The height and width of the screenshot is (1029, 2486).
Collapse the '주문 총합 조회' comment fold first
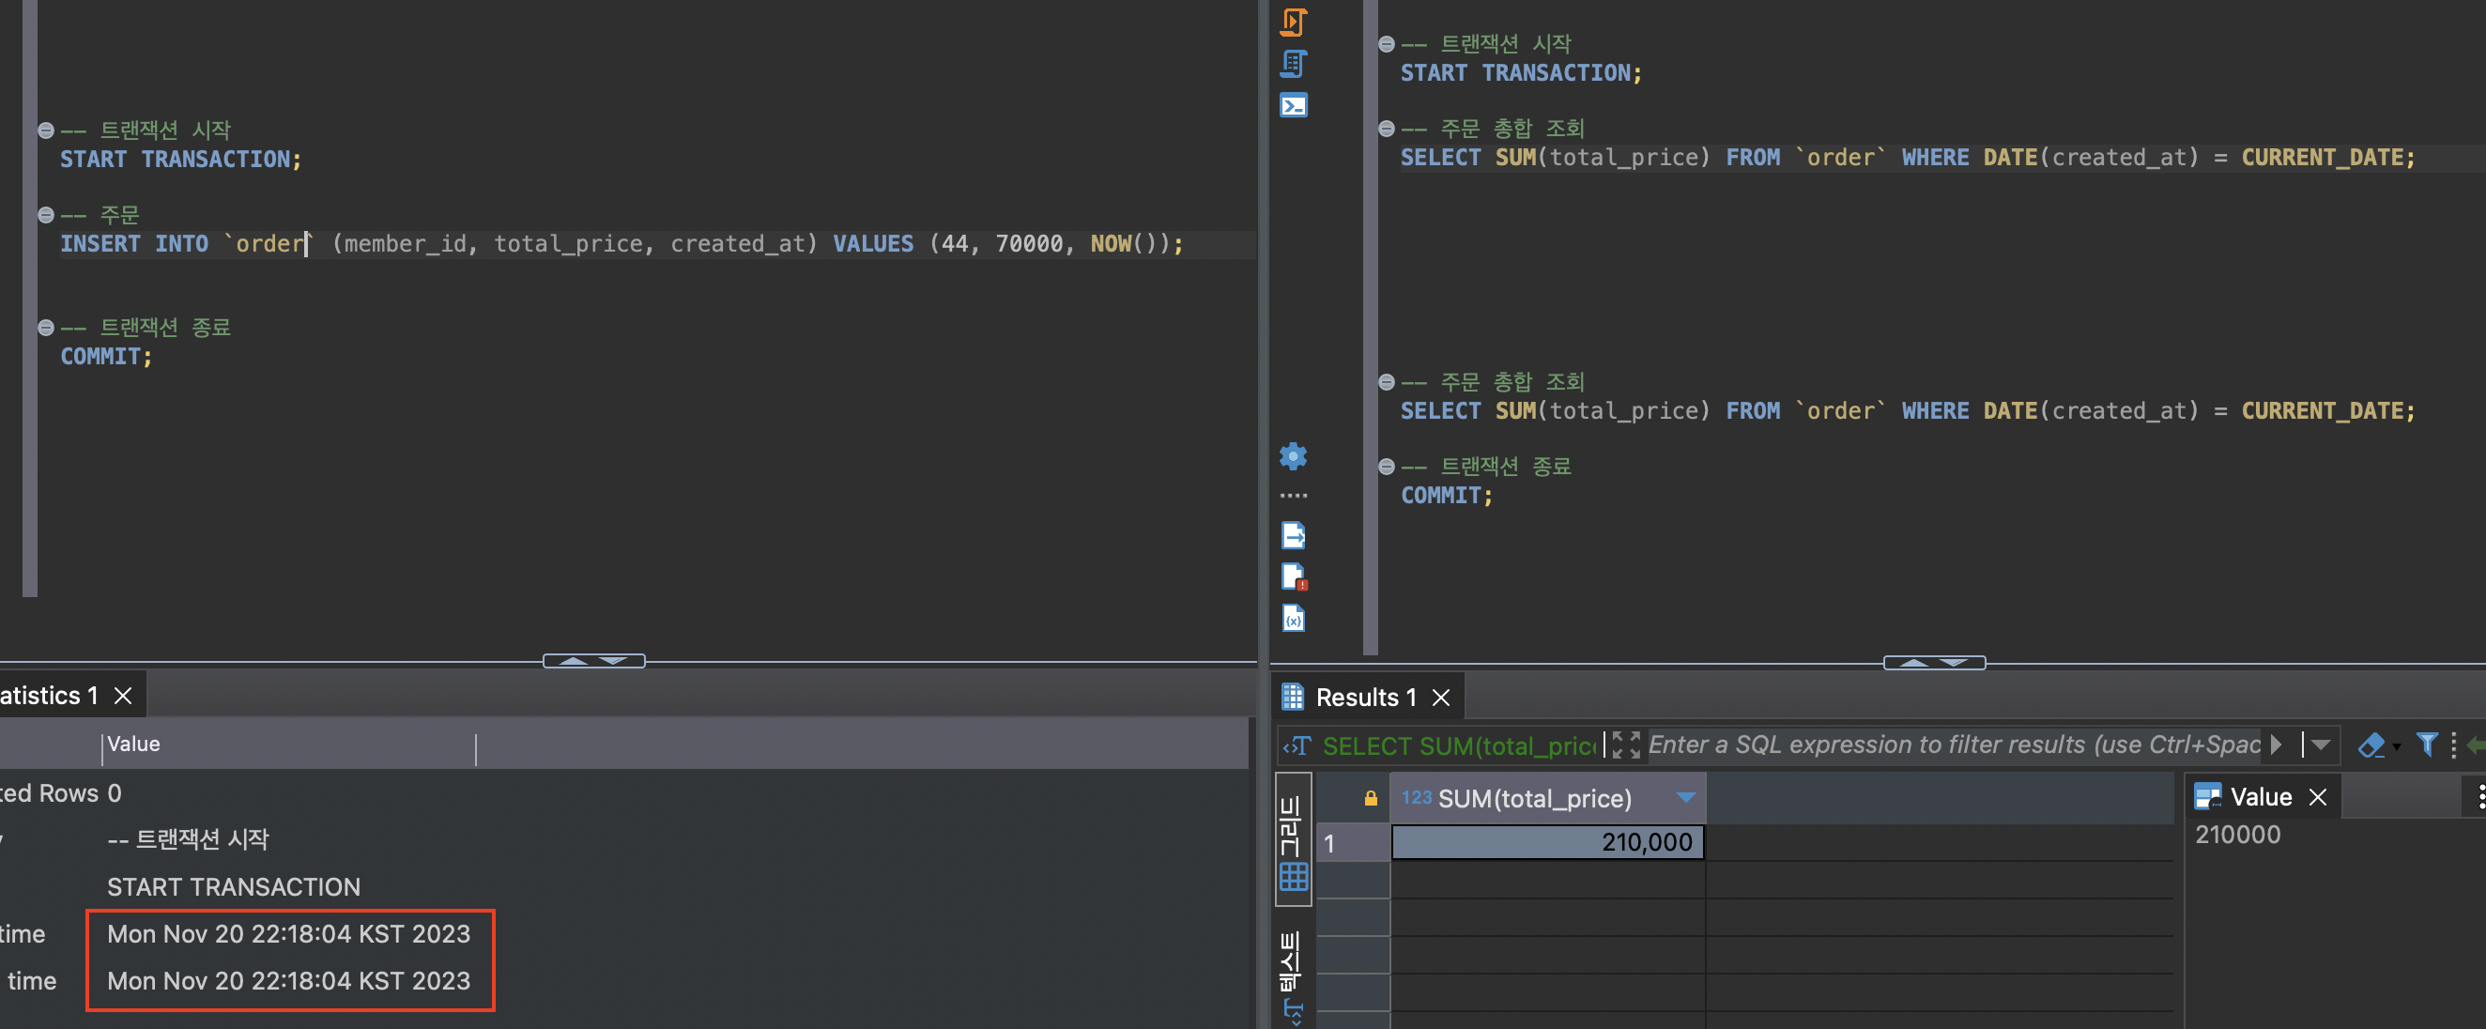point(1386,129)
